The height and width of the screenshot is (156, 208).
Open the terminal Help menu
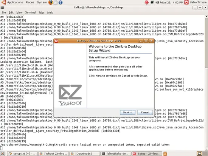click(x=50, y=12)
